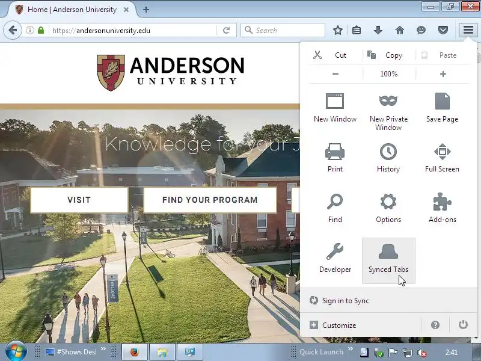Open a new tab with plus button
This screenshot has height=361, width=481.
click(x=146, y=10)
